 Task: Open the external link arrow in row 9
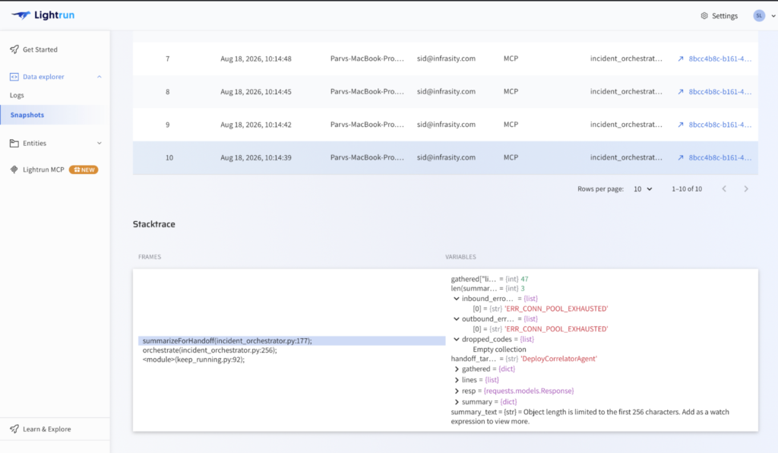tap(681, 125)
